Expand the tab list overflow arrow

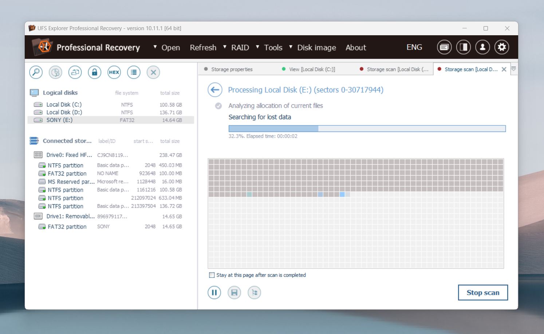(x=513, y=69)
